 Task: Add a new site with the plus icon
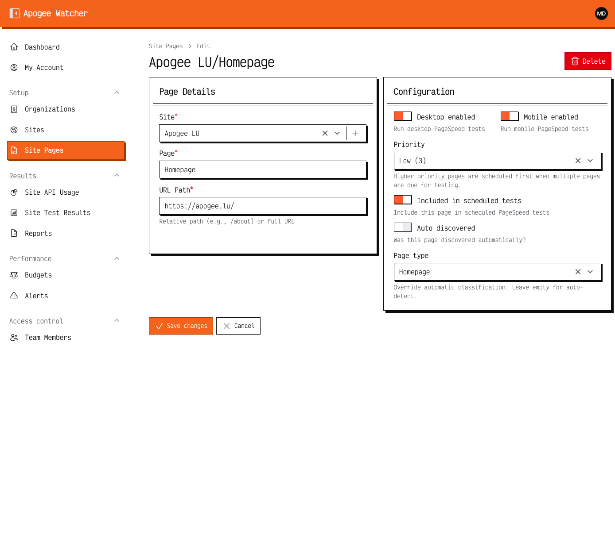pyautogui.click(x=355, y=133)
